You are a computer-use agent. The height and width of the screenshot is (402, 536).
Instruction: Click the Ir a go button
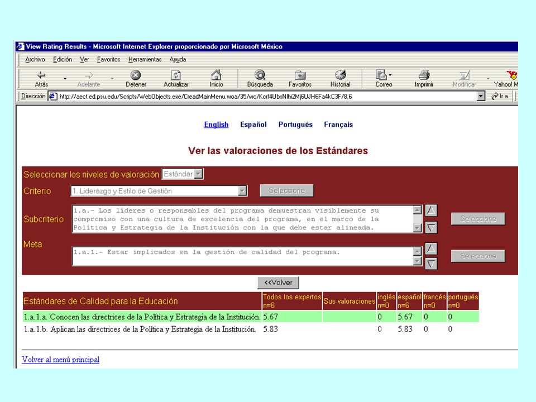pyautogui.click(x=500, y=97)
